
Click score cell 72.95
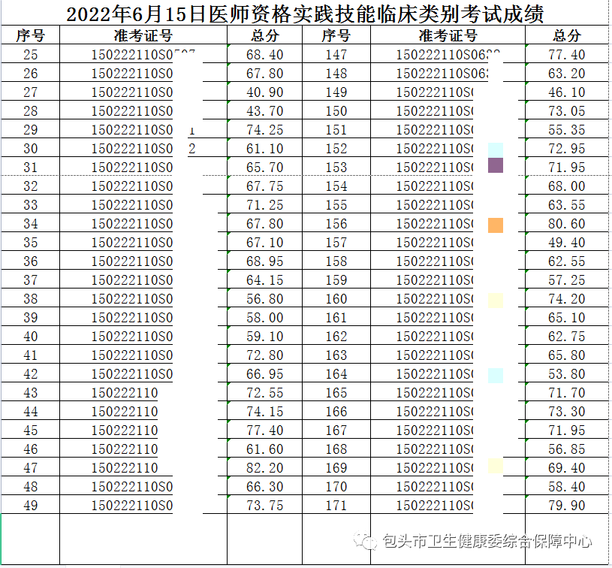(x=567, y=148)
